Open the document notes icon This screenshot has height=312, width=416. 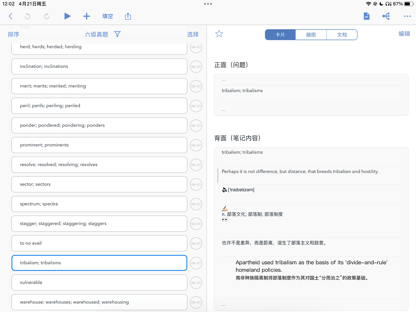pos(367,16)
